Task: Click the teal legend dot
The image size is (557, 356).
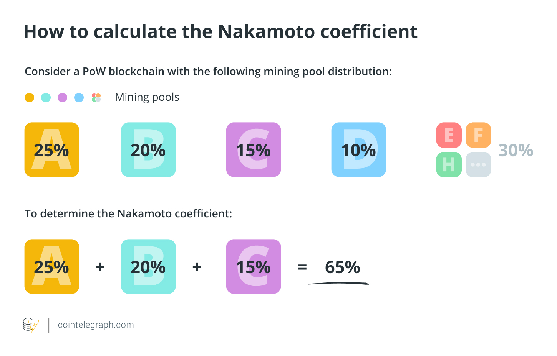Action: (46, 98)
